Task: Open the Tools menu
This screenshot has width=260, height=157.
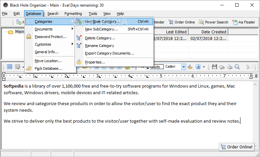Action: pyautogui.click(x=93, y=14)
